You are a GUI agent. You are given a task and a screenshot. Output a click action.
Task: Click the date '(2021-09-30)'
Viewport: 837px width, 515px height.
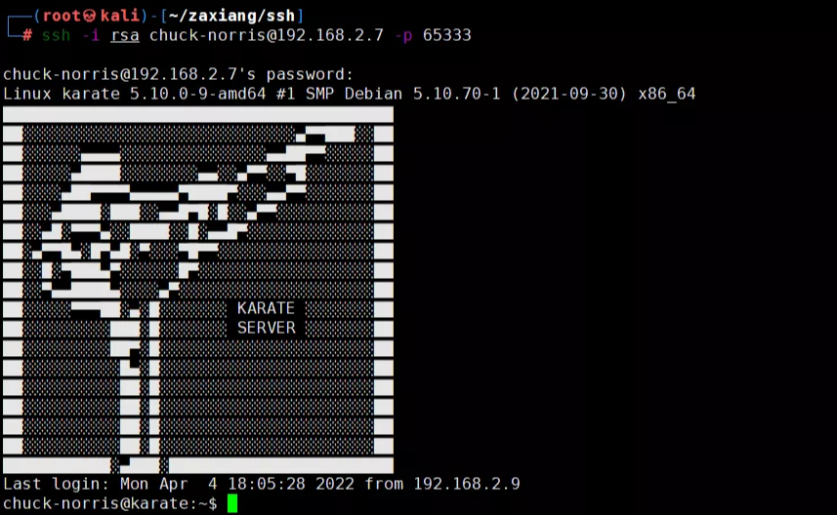pyautogui.click(x=569, y=94)
